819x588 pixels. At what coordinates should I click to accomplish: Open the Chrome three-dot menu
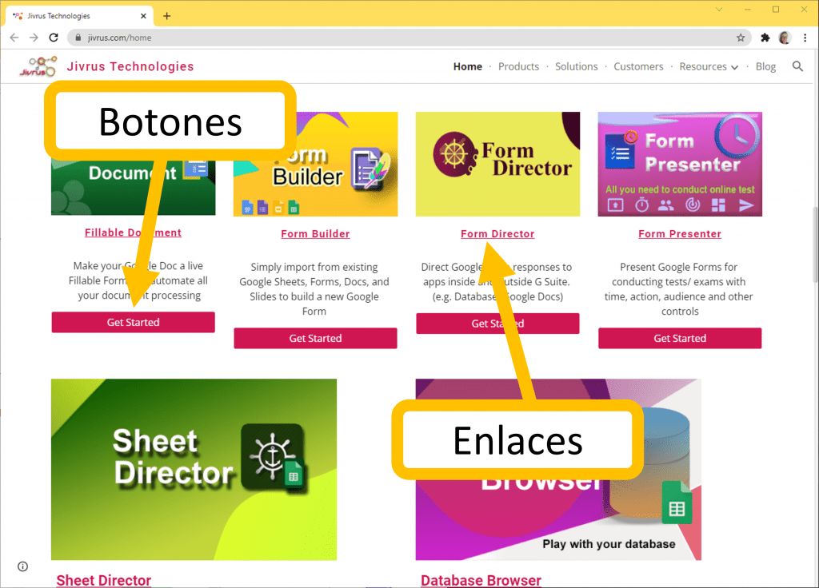tap(805, 38)
